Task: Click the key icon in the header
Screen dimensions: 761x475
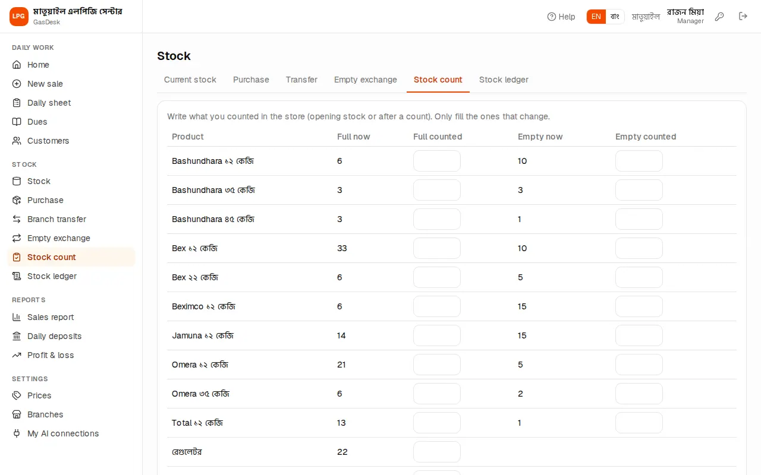Action: 719,17
